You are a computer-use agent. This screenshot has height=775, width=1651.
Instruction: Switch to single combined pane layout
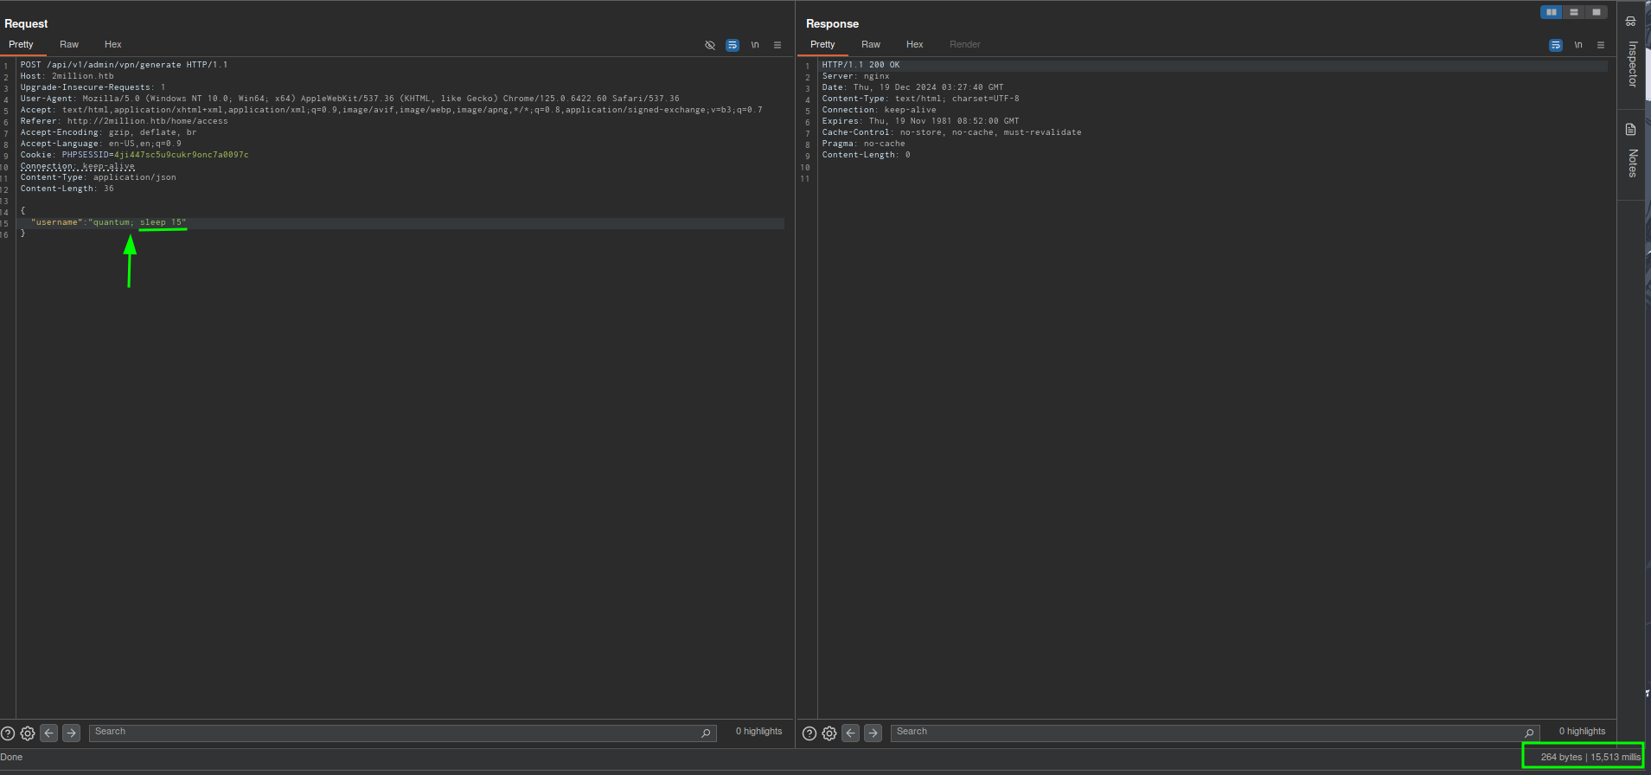pos(1597,12)
